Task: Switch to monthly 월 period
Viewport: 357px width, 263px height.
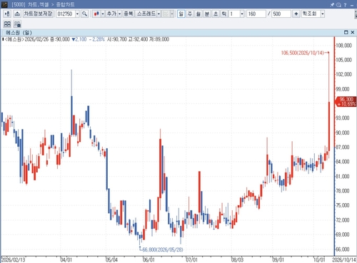Action: [x=198, y=14]
